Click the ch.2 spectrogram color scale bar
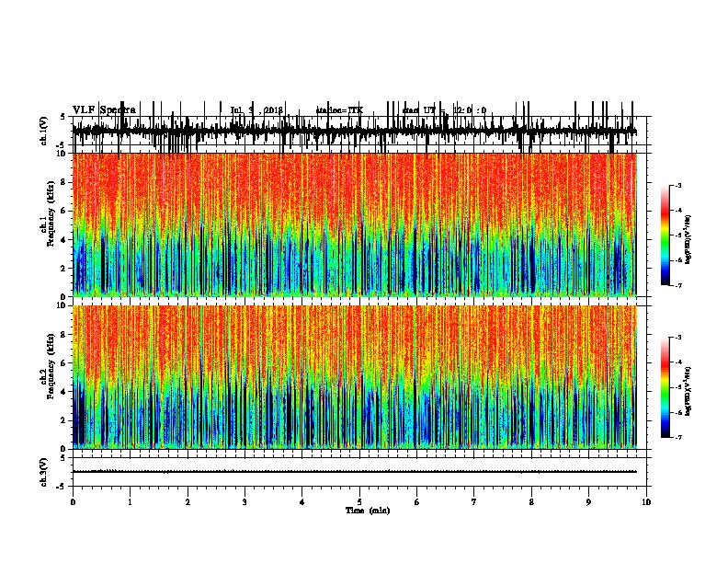Viewport: 728px width, 563px height. (665, 387)
